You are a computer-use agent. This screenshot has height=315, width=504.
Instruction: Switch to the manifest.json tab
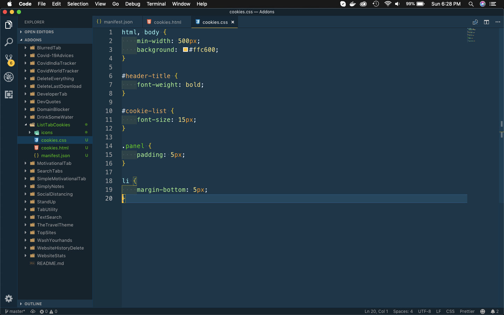(118, 22)
